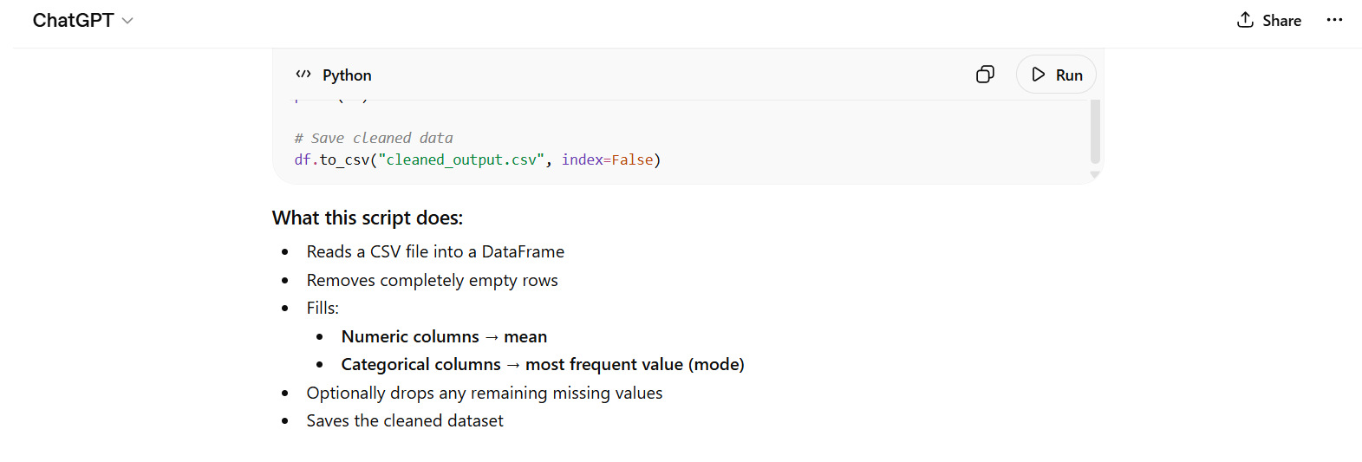Click the share upload arrow icon

1245,20
